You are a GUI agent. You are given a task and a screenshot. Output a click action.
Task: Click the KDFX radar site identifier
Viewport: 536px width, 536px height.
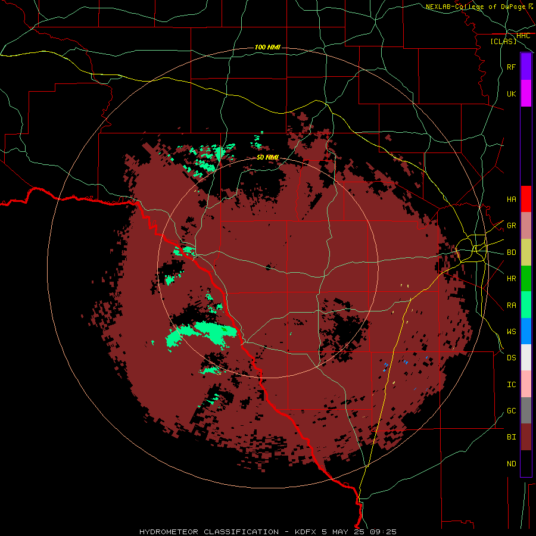(x=307, y=532)
